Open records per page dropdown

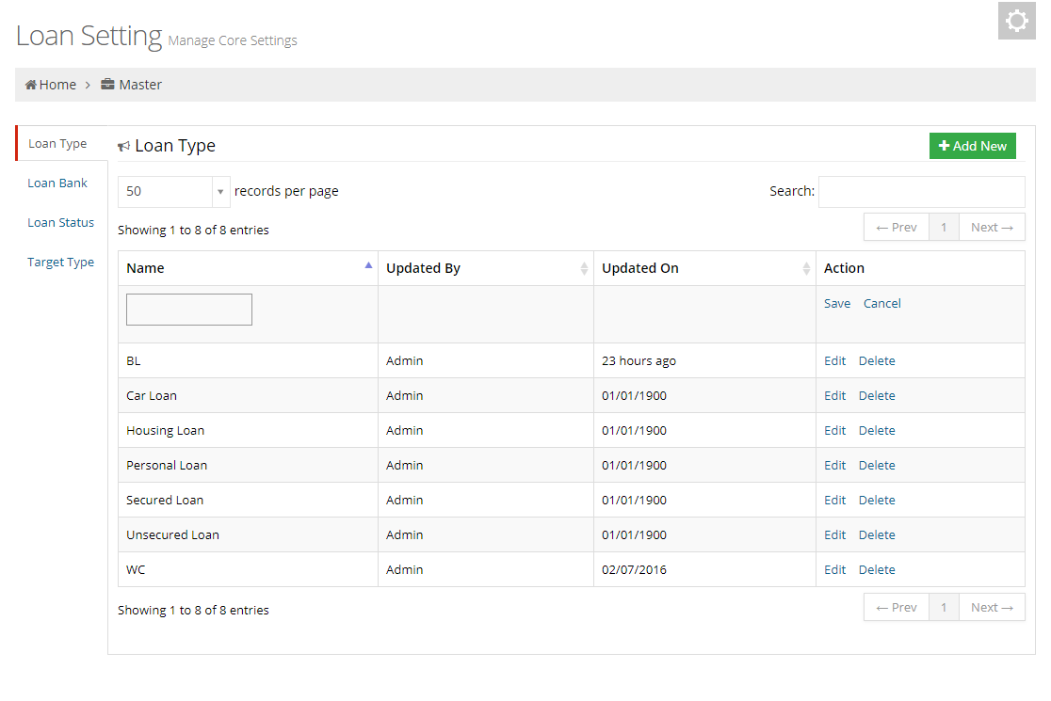pyautogui.click(x=174, y=191)
